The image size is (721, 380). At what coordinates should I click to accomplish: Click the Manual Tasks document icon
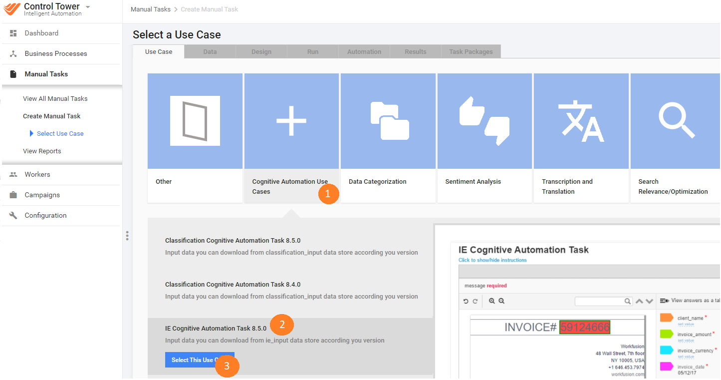[13, 74]
